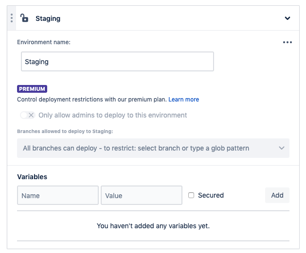The height and width of the screenshot is (253, 306).
Task: Click the unlocked padlock icon
Action: [x=24, y=18]
